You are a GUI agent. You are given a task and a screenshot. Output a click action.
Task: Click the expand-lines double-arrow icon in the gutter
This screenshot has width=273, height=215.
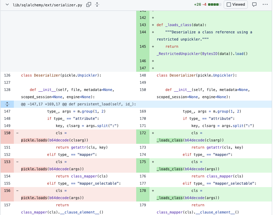[7, 104]
